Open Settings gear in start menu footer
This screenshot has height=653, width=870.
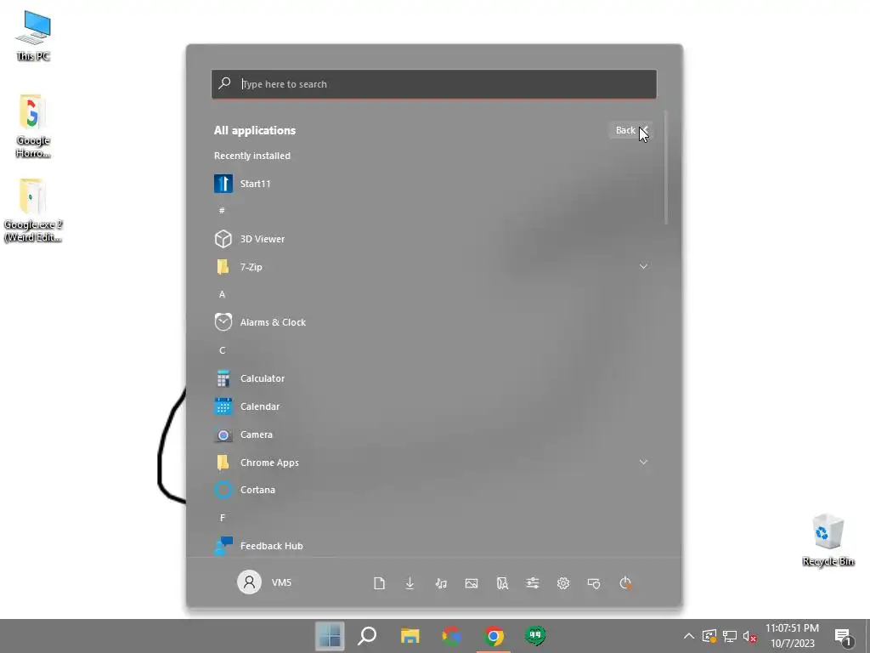coord(563,583)
